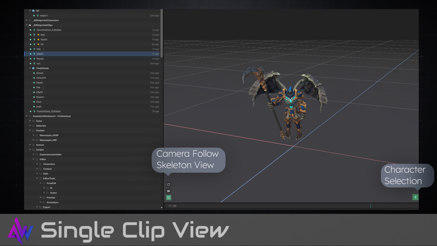Open the Mannequin_URP folder

coord(47,140)
